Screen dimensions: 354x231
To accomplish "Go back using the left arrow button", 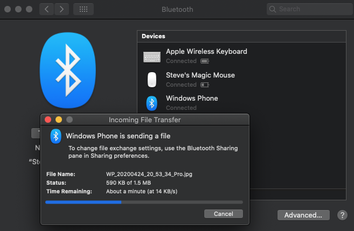I will [x=46, y=9].
